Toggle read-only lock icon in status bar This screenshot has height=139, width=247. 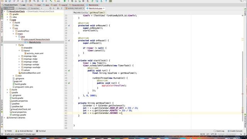tap(241, 134)
